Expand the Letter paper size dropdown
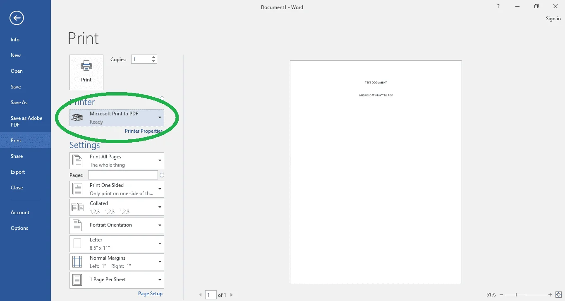The width and height of the screenshot is (565, 301). click(117, 244)
